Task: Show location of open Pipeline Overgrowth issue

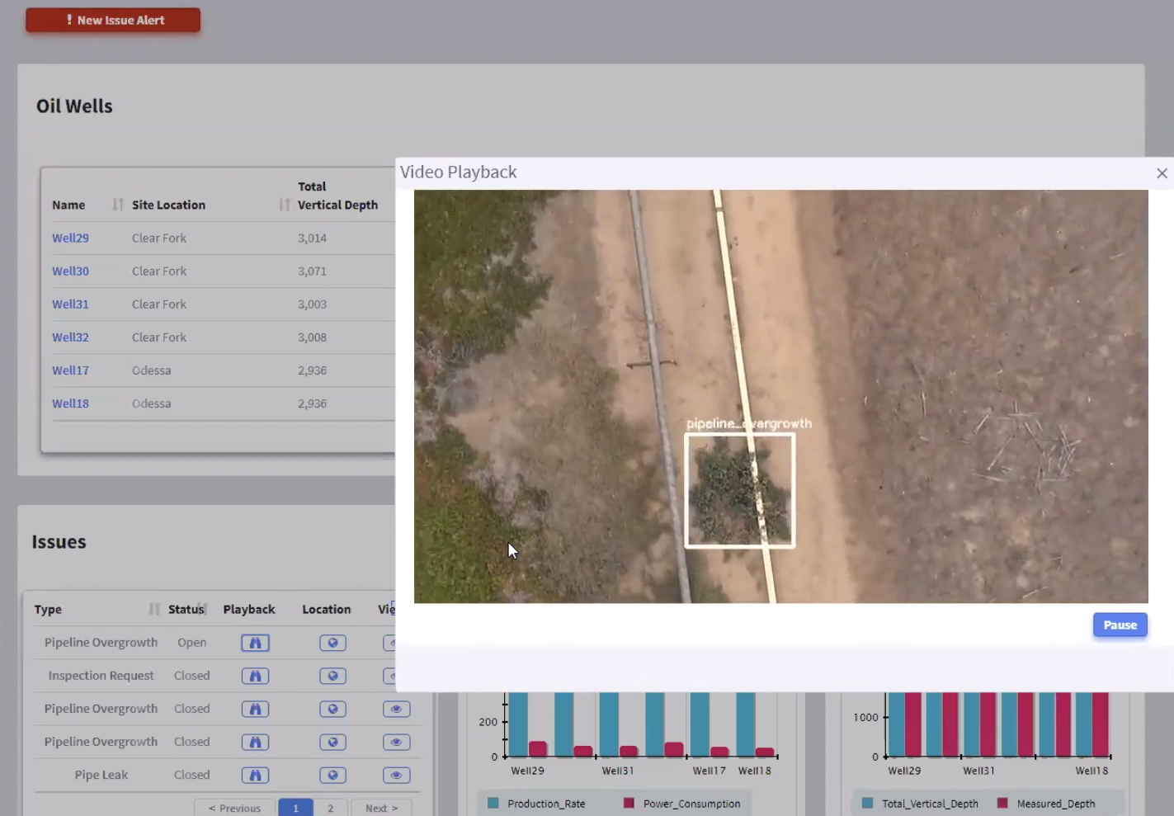Action: [332, 643]
